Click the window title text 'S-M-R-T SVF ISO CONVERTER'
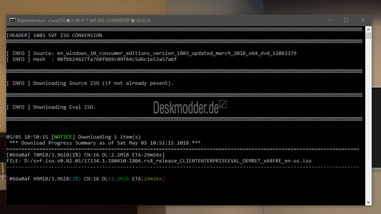Screen dimensions: 381x214 tap(100, 21)
